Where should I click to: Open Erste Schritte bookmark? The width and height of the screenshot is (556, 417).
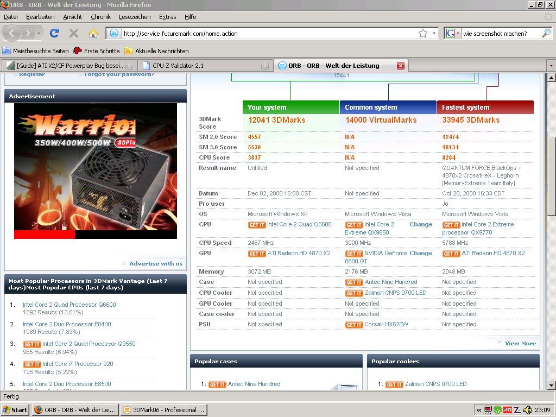[97, 50]
